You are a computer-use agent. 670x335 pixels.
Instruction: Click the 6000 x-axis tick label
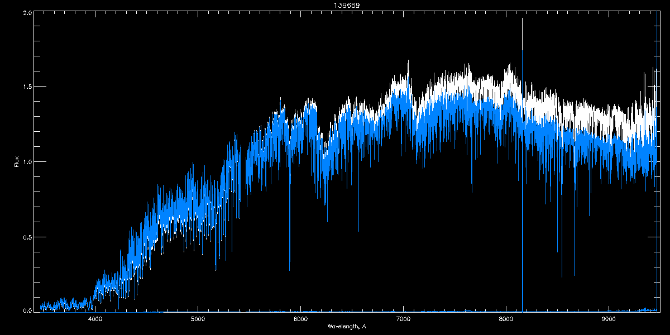(301, 319)
